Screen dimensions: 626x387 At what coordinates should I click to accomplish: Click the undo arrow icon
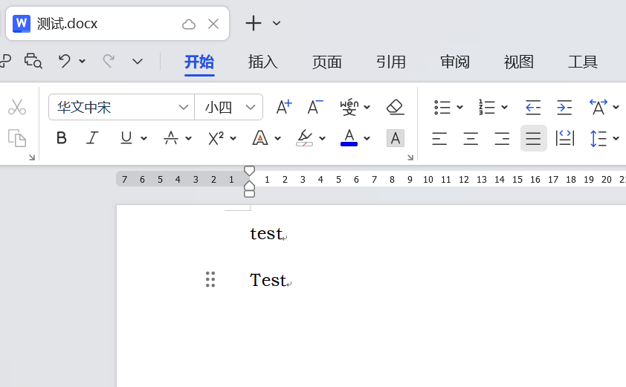click(65, 62)
